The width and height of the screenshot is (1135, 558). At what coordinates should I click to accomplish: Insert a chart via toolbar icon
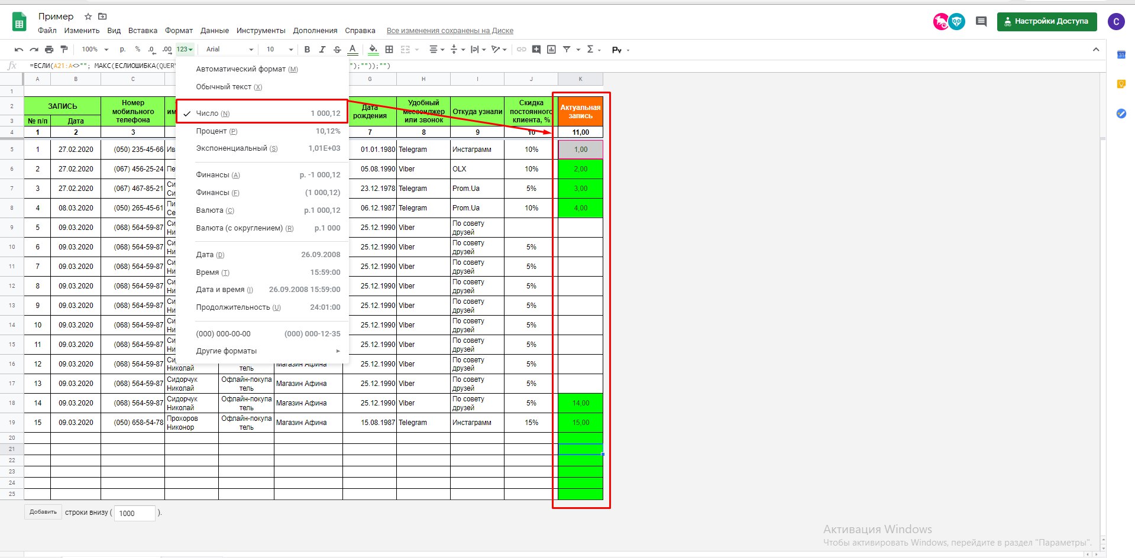click(551, 50)
